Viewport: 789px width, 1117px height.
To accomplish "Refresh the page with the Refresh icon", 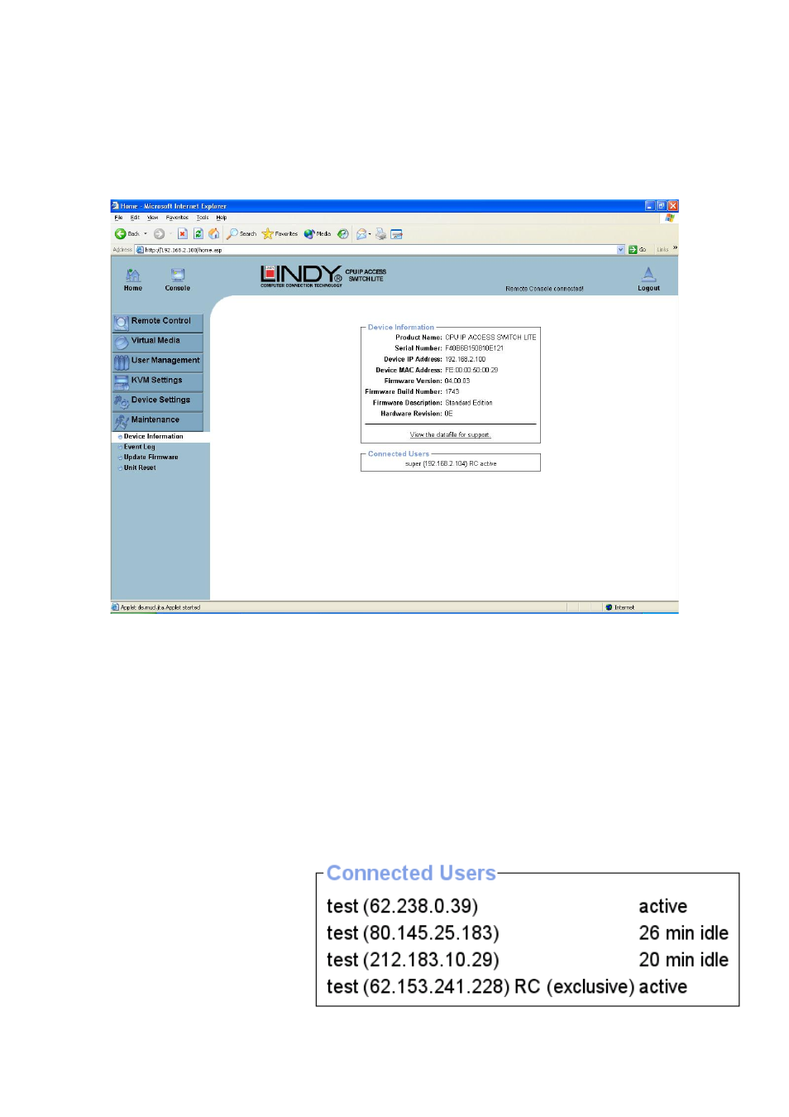I will (x=198, y=234).
